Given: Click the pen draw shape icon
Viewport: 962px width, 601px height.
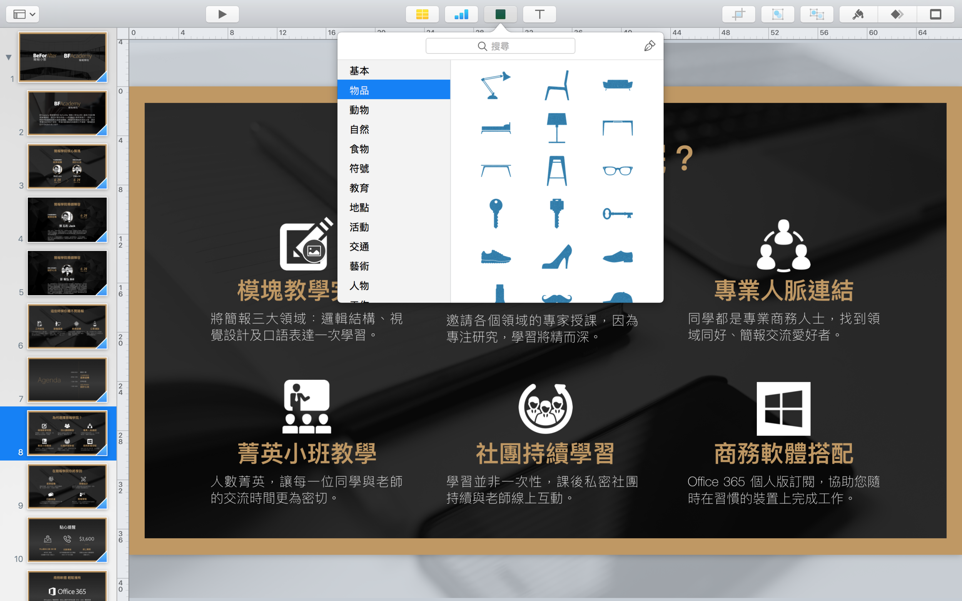Looking at the screenshot, I should (x=649, y=46).
